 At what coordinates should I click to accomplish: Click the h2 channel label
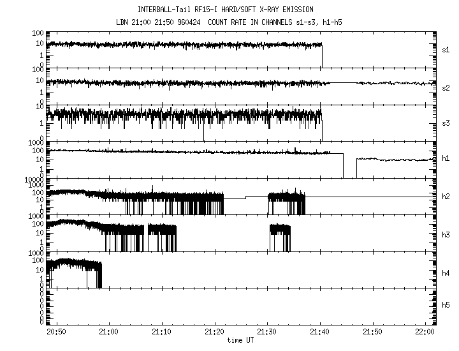[x=446, y=197]
